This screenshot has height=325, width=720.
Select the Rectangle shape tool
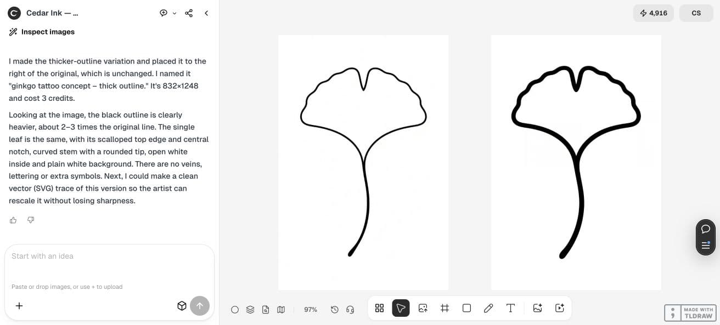pyautogui.click(x=467, y=308)
